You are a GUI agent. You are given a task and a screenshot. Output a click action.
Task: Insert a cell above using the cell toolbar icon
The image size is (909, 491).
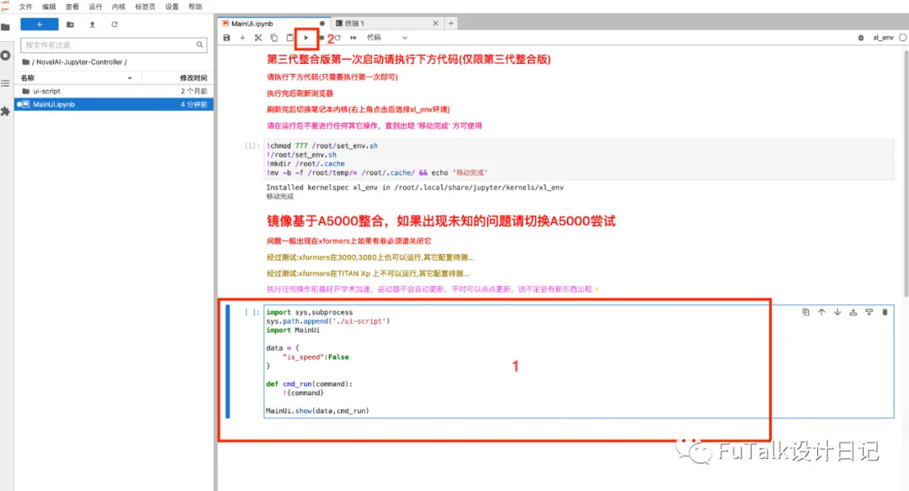(x=853, y=312)
